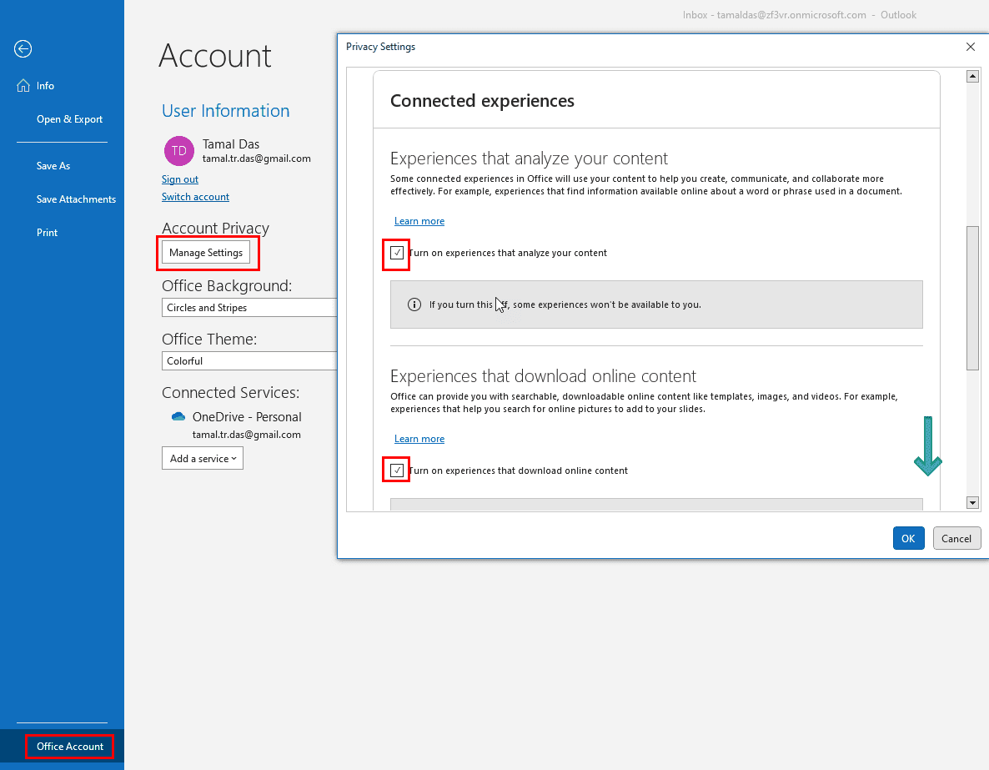Screen dimensions: 989x770
Task: Sign out of the Tamal Das account
Action: 180,179
